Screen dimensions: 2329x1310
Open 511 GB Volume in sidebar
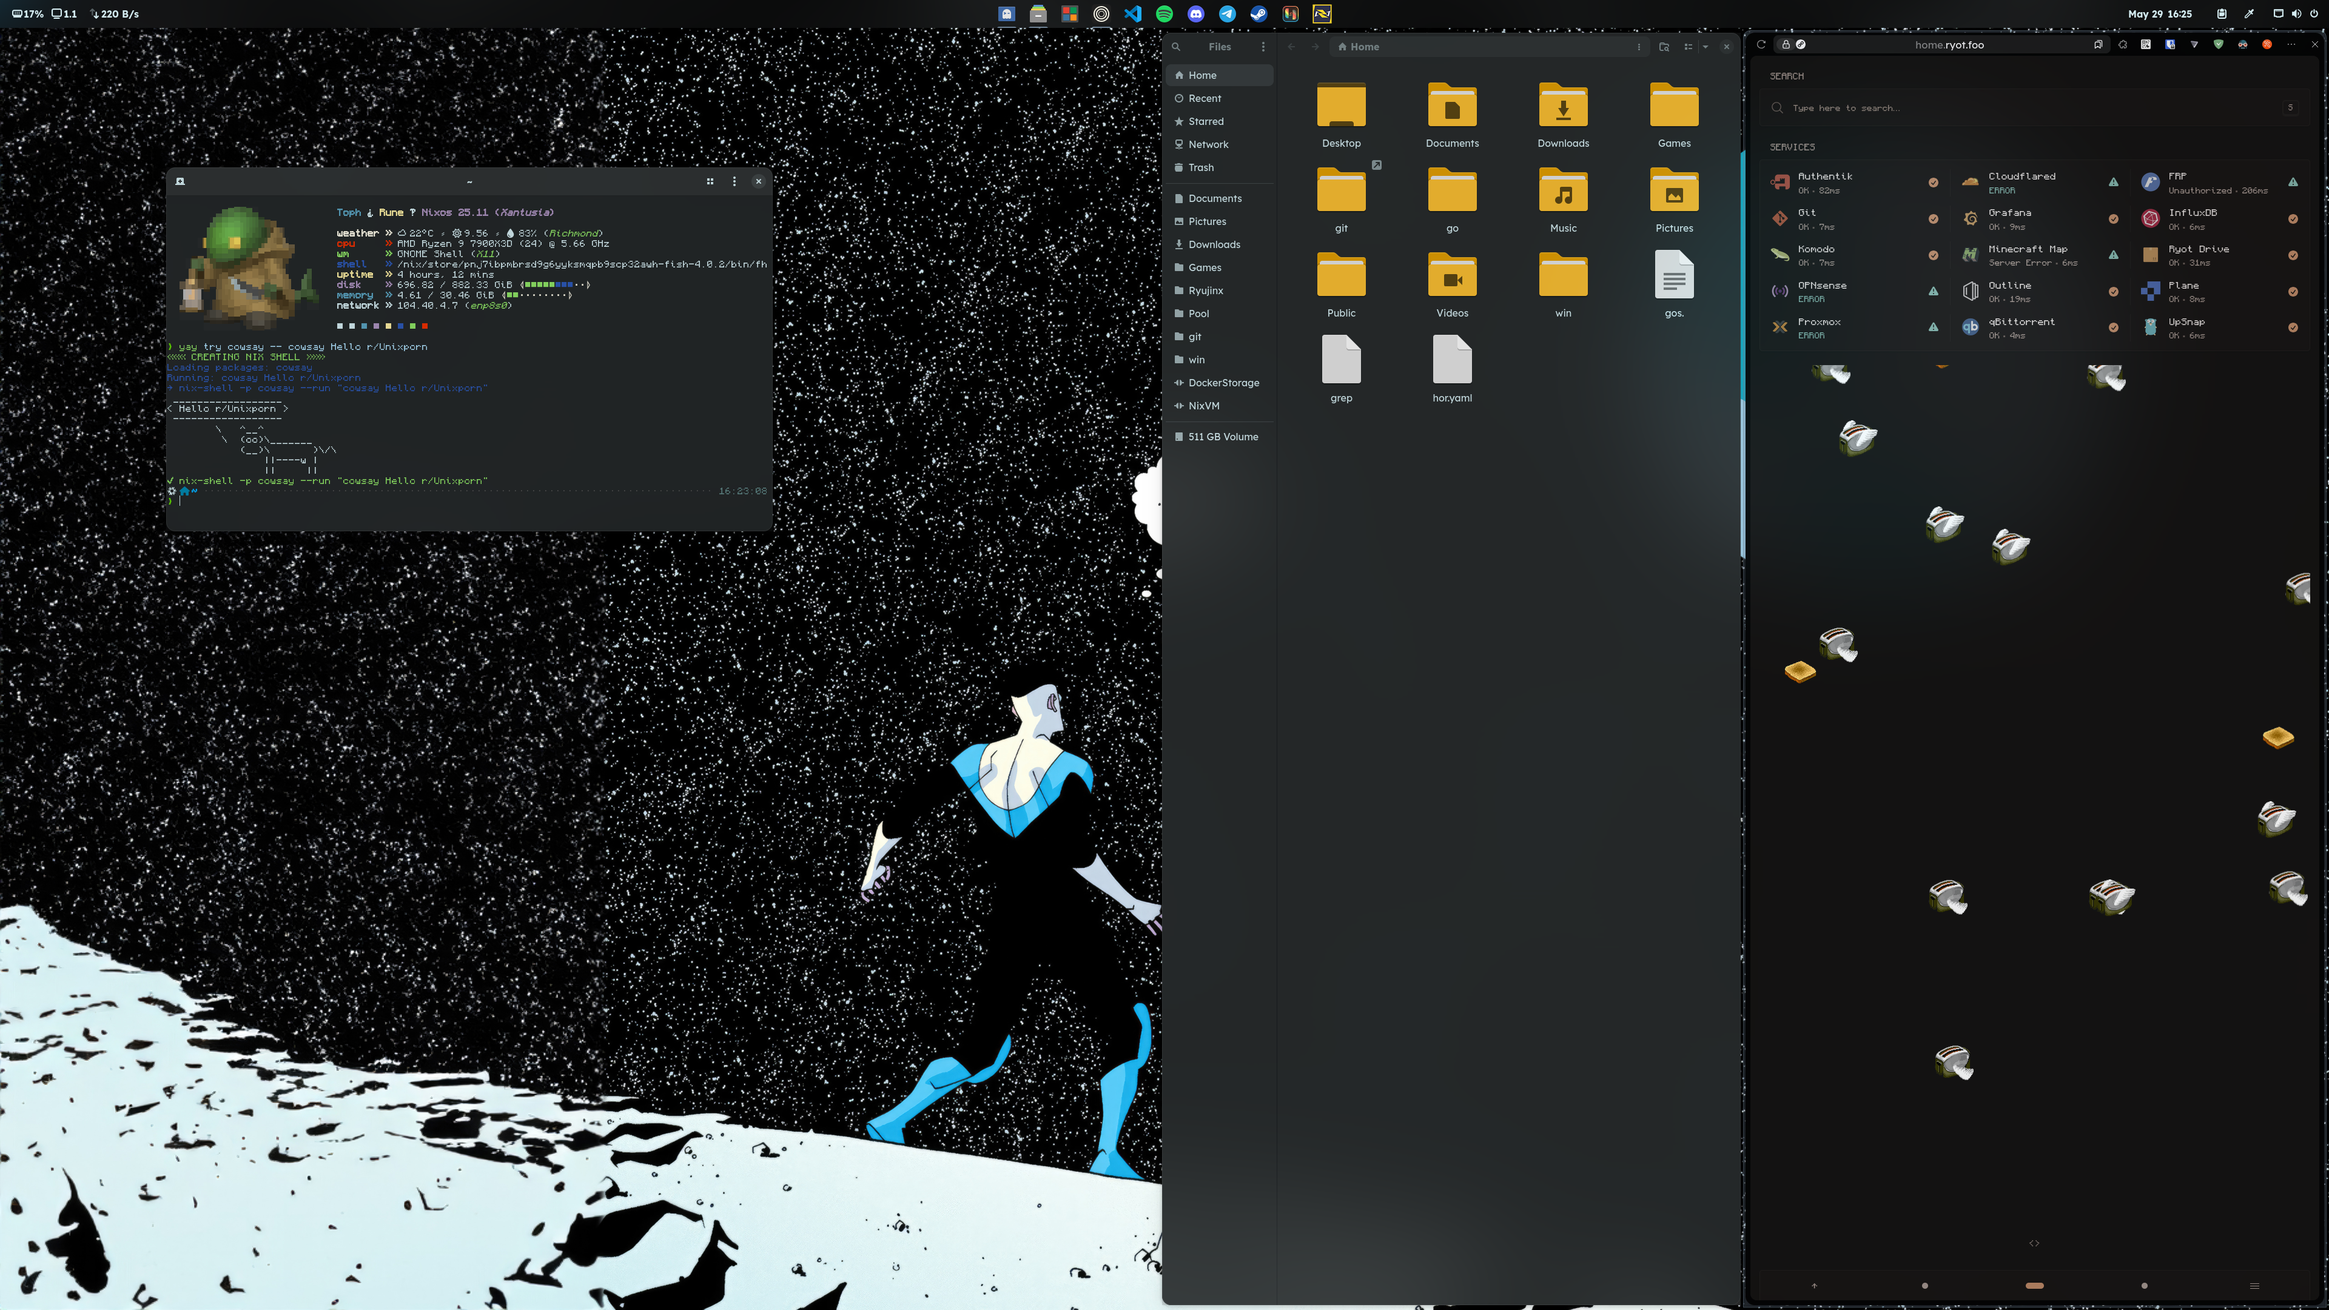pos(1220,437)
